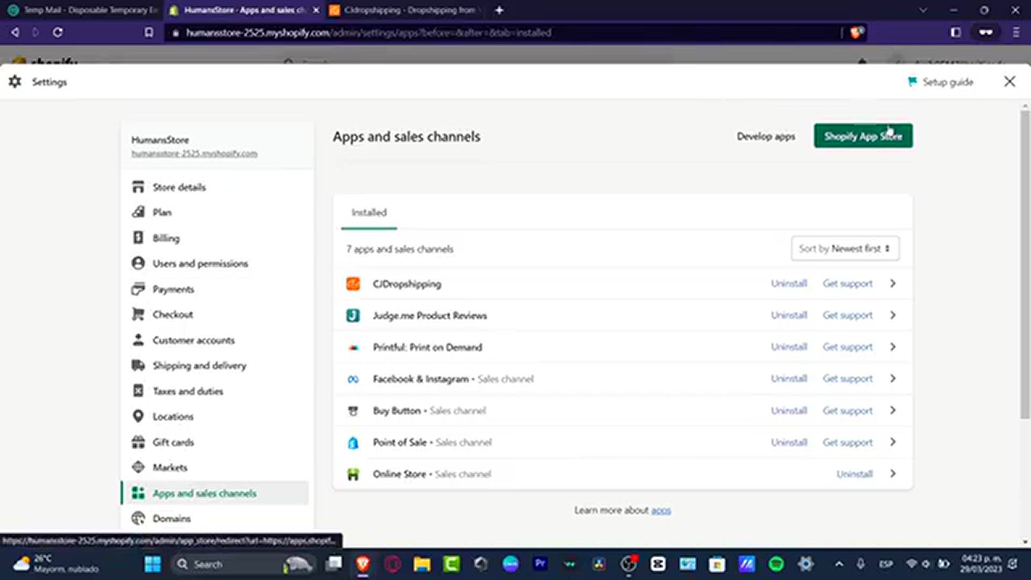Click the Facebook & Instagram Meta icon
This screenshot has width=1031, height=580.
click(353, 379)
